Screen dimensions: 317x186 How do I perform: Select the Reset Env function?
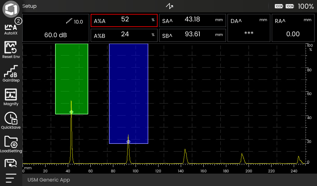(x=11, y=50)
